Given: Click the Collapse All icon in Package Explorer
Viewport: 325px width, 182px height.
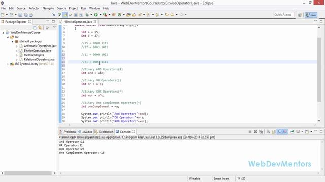Looking at the screenshot, I should (x=35, y=28).
